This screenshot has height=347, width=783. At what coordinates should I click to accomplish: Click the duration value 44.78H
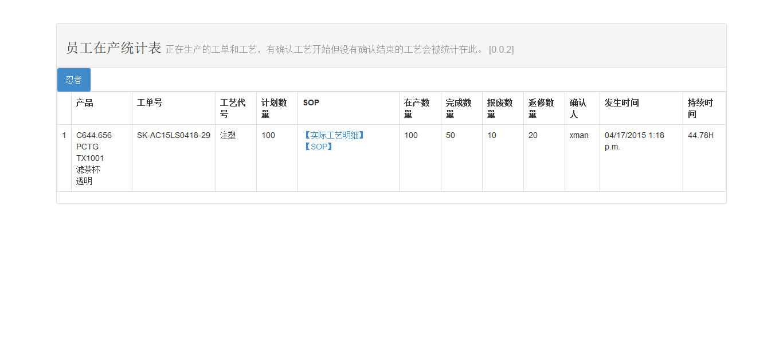[700, 136]
